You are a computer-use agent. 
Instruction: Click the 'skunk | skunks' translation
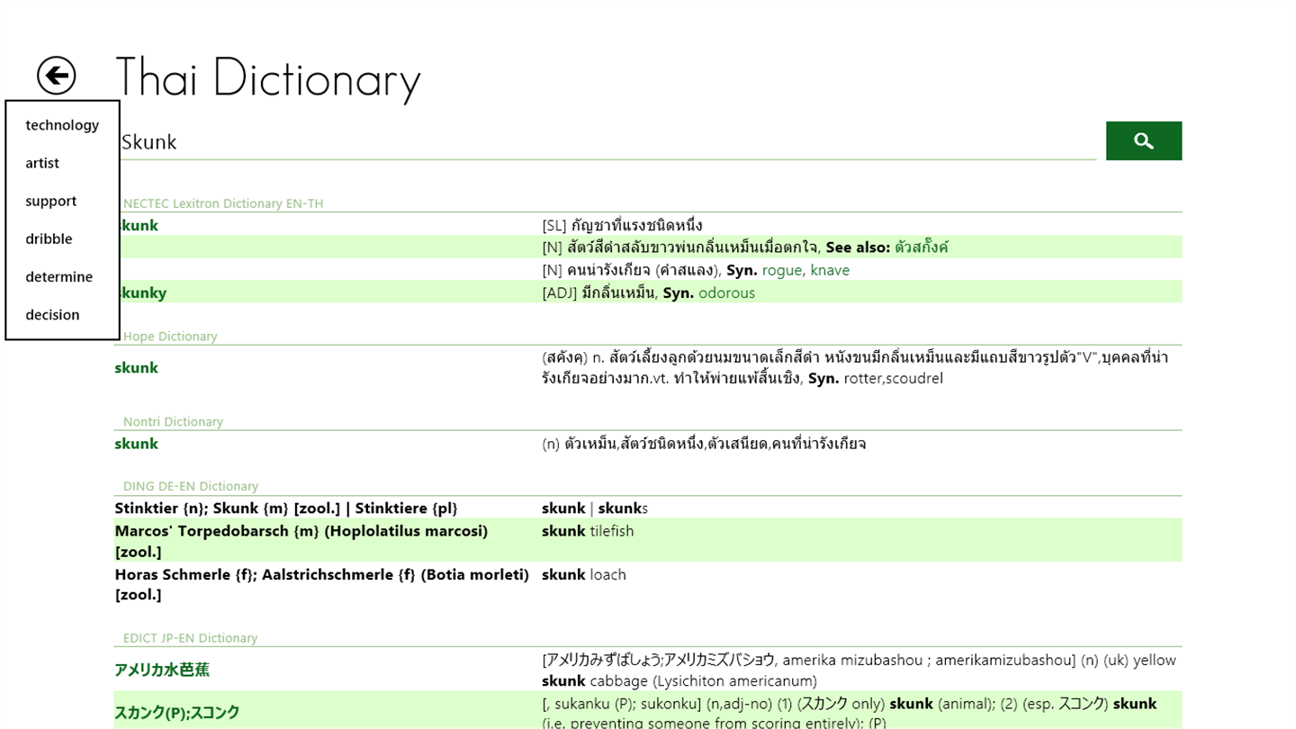pyautogui.click(x=595, y=508)
